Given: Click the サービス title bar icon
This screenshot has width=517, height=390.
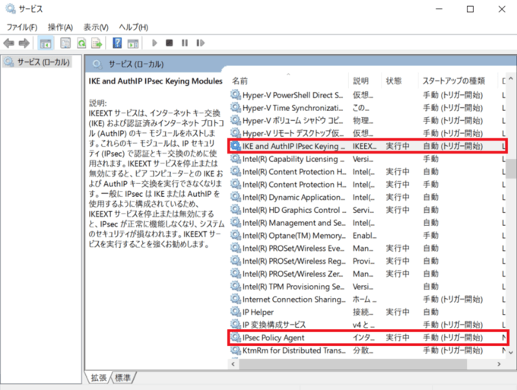Looking at the screenshot, I should (10, 8).
